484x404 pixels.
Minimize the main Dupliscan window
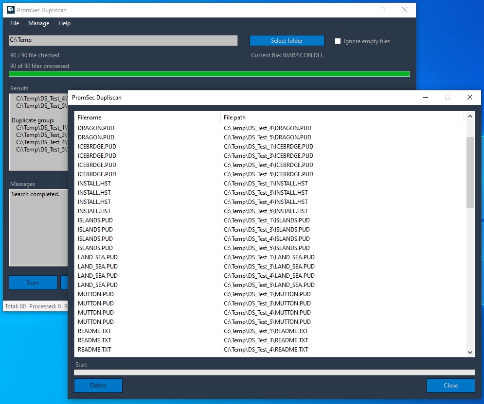pyautogui.click(x=360, y=10)
